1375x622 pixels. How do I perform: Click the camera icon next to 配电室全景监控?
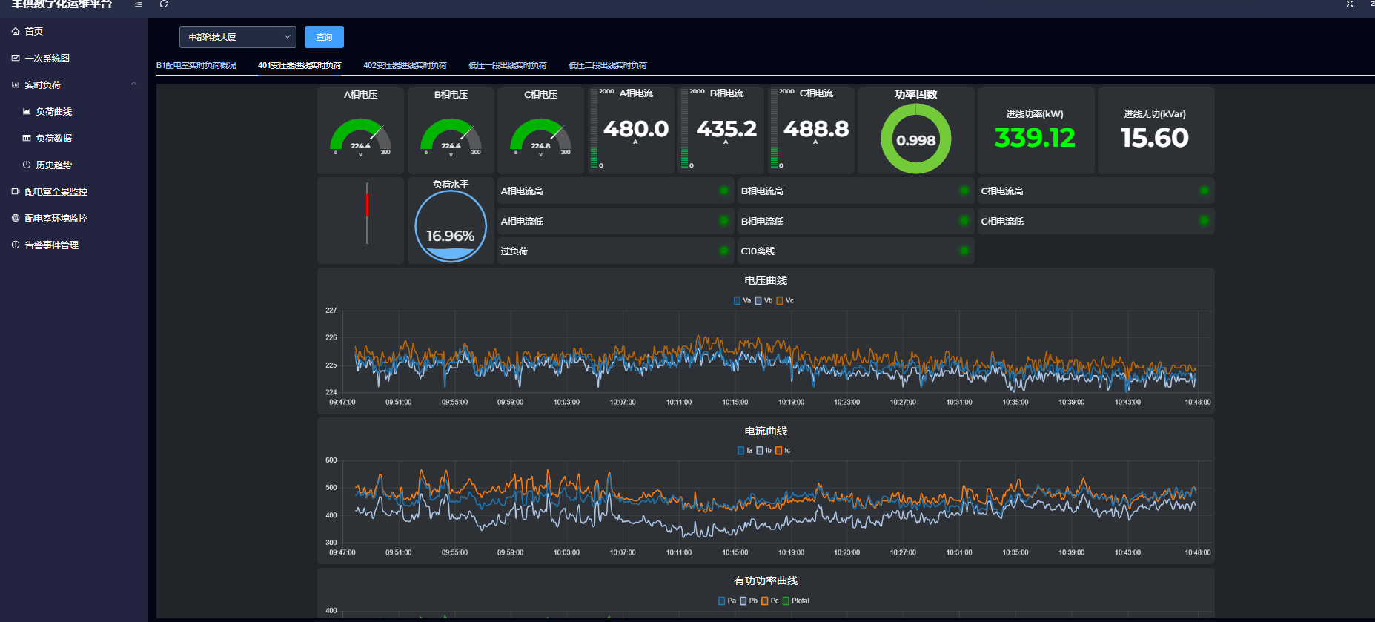tap(16, 191)
